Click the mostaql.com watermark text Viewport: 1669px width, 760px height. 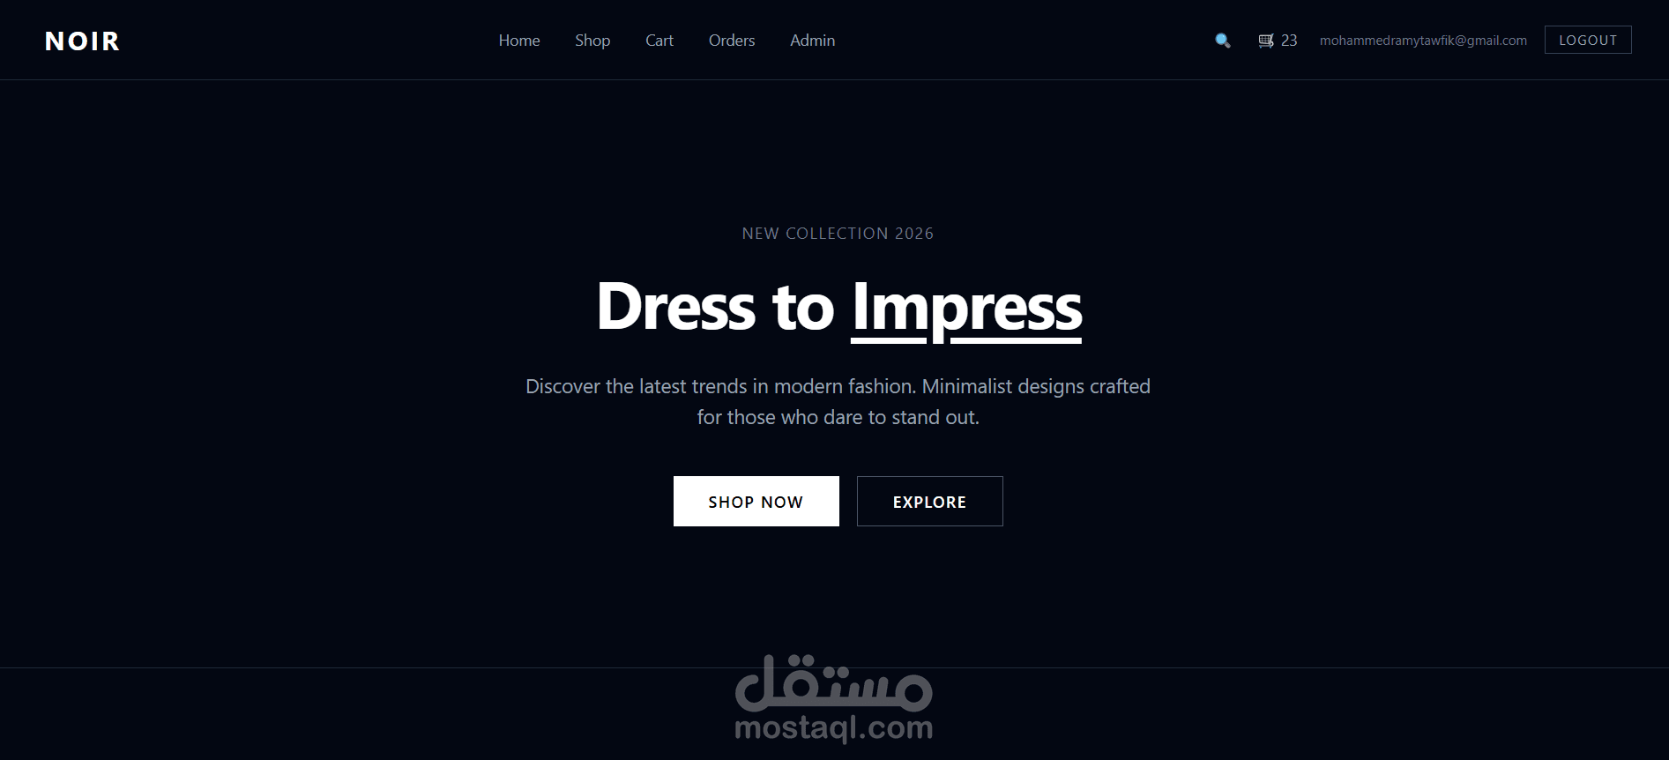click(x=833, y=728)
